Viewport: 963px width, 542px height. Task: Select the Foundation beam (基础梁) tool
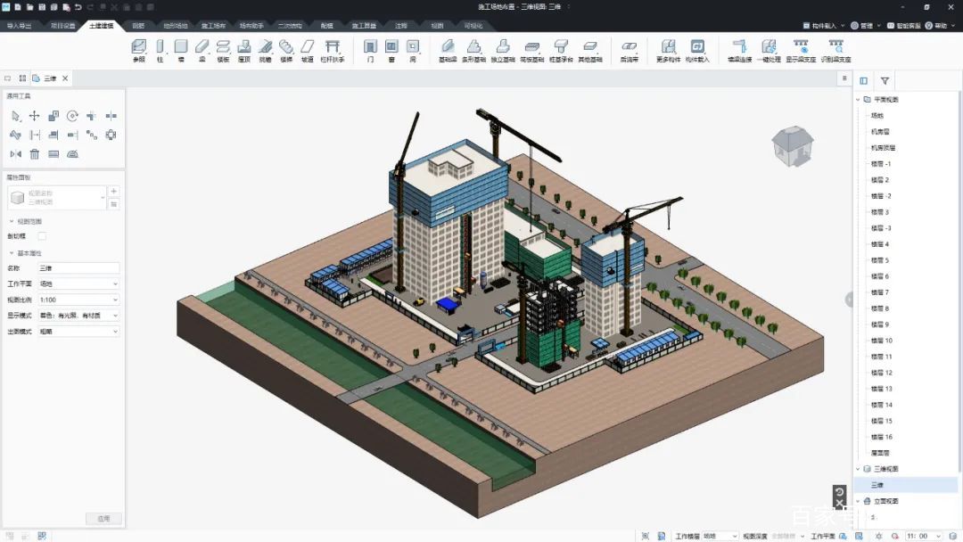click(448, 51)
